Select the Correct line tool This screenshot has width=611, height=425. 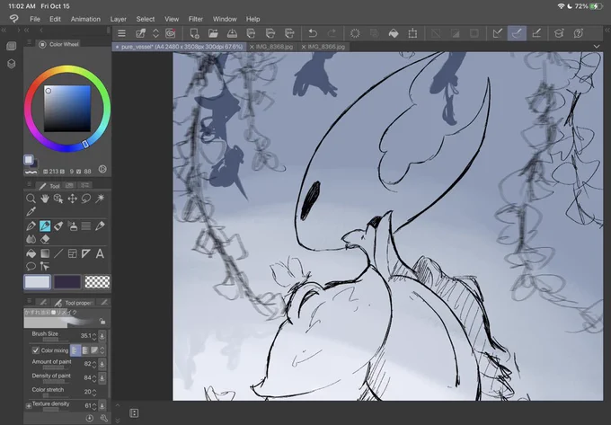click(45, 267)
